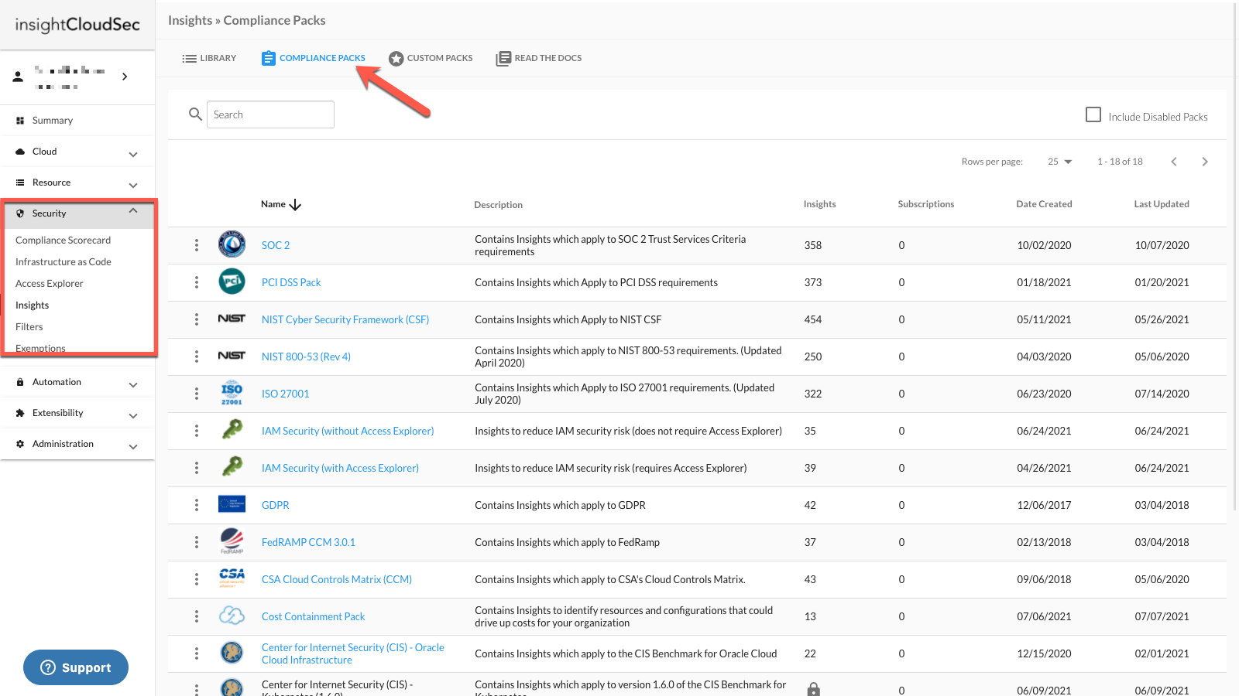Click the Cost Containment cloud logo
The image size is (1239, 696).
(x=232, y=616)
